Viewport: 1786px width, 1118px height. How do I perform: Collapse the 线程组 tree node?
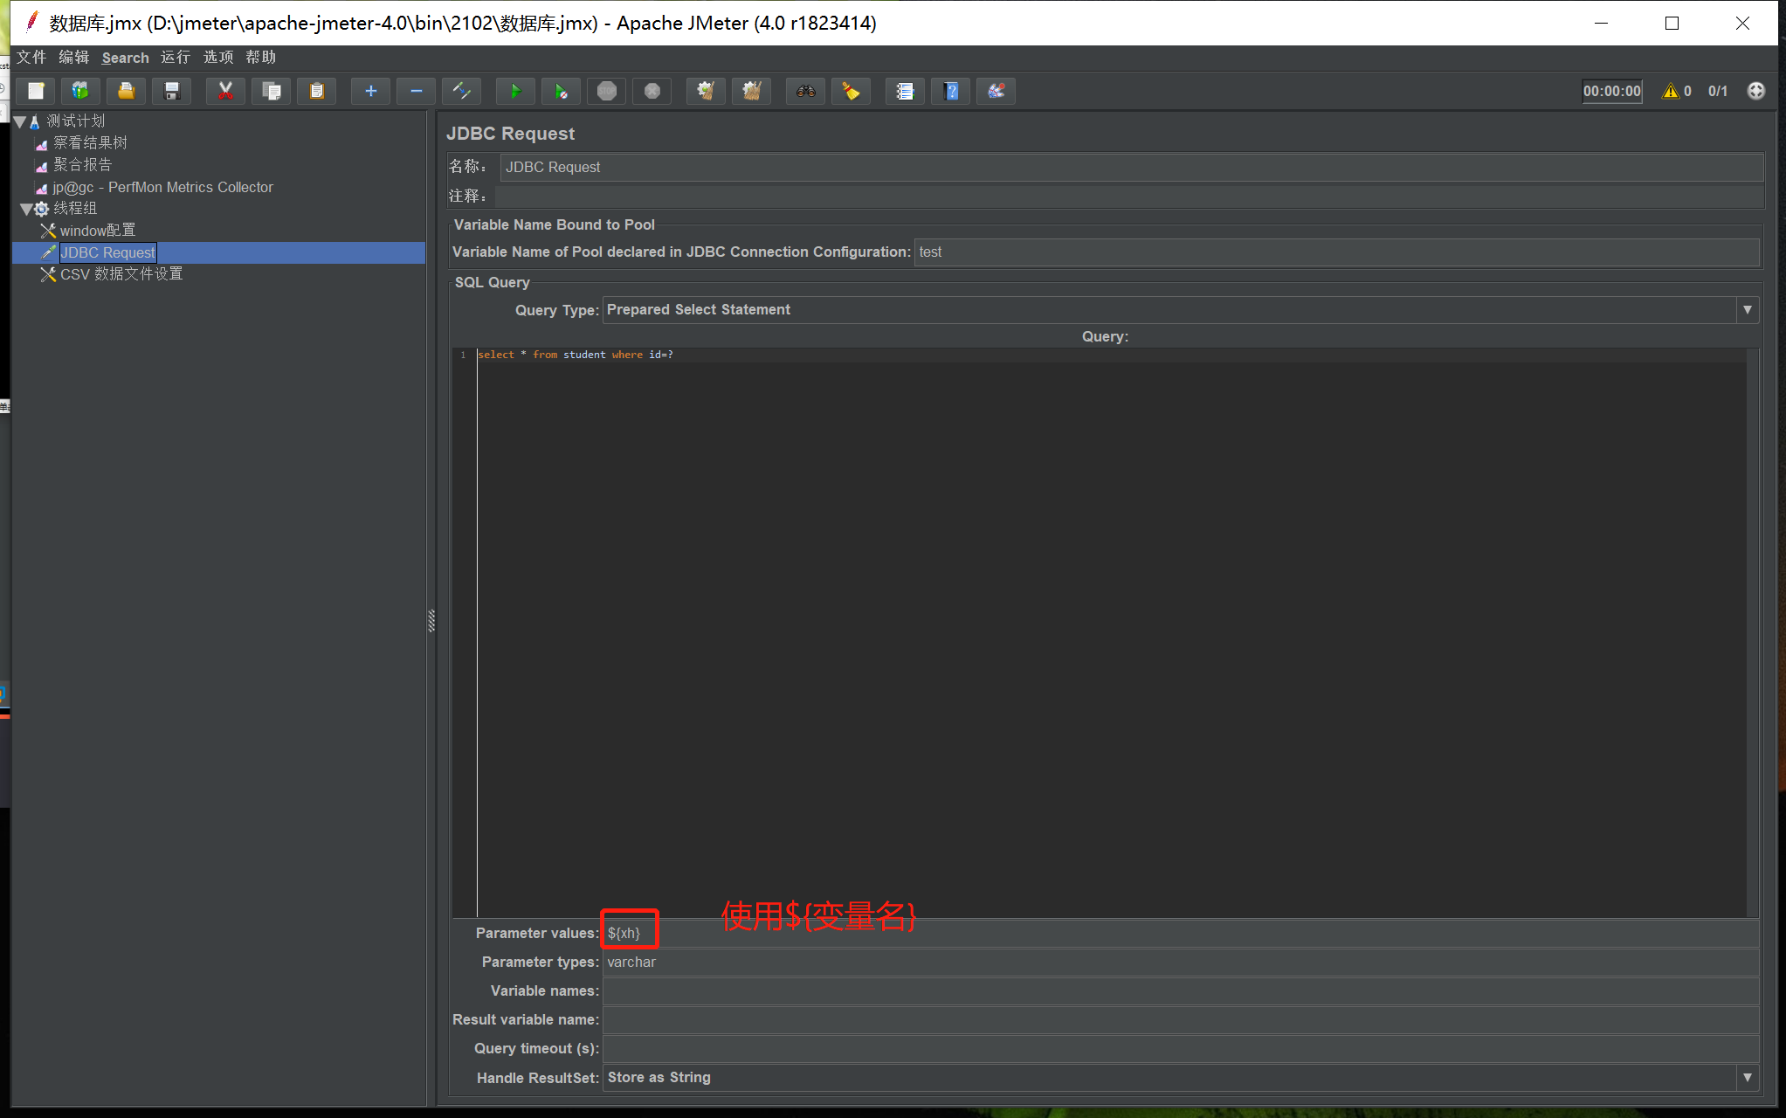pos(26,209)
